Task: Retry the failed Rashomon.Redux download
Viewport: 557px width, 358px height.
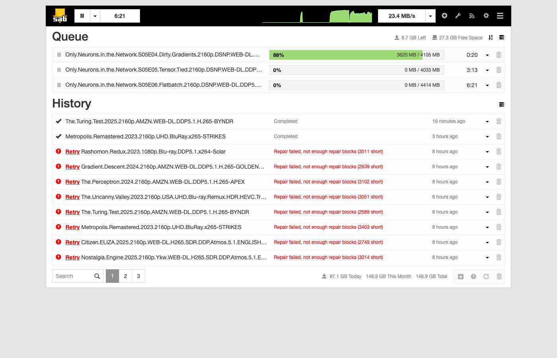Action: (x=72, y=152)
